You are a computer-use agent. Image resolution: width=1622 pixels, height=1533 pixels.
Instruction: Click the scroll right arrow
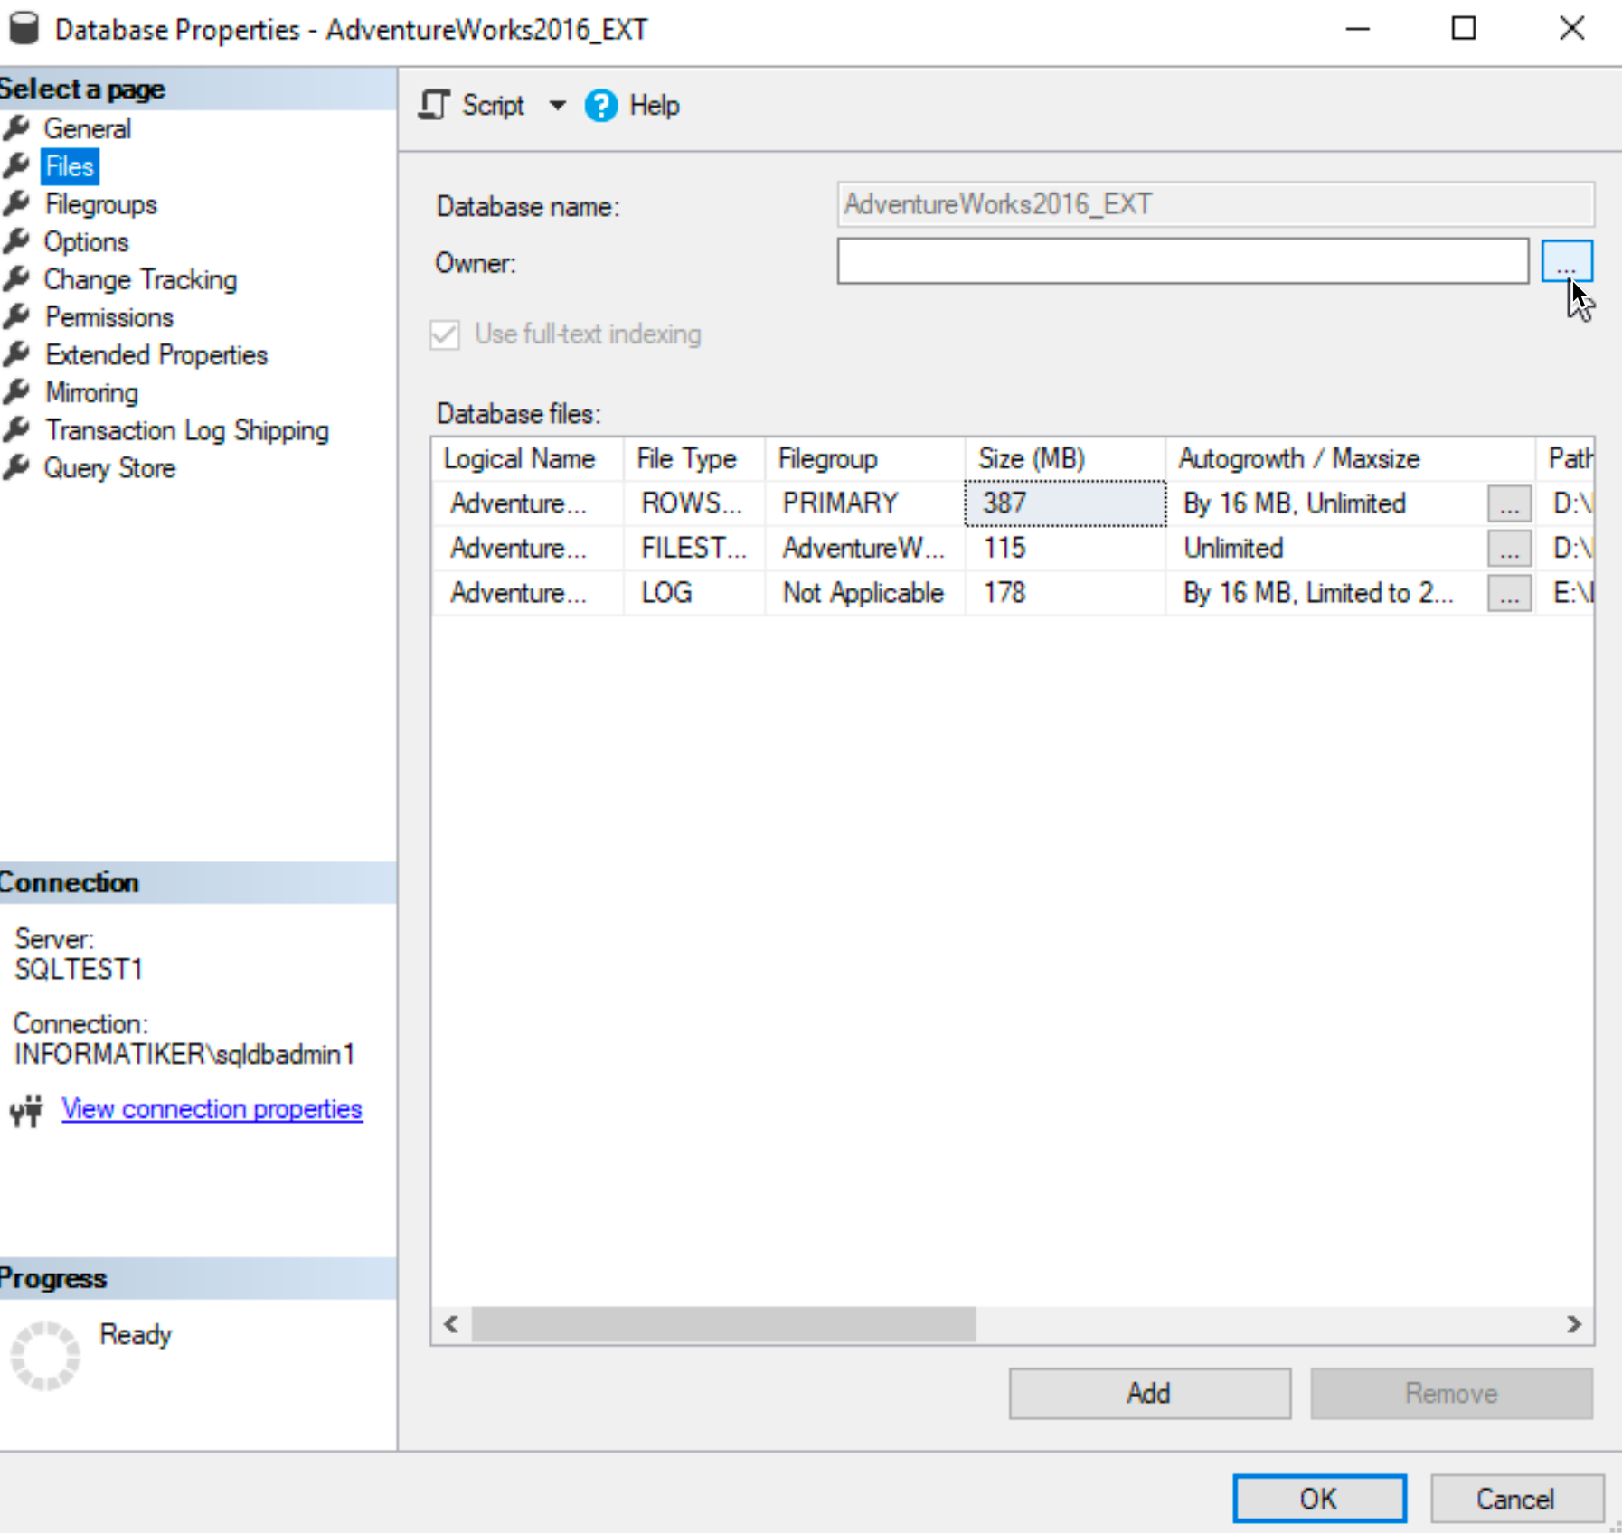click(1574, 1324)
